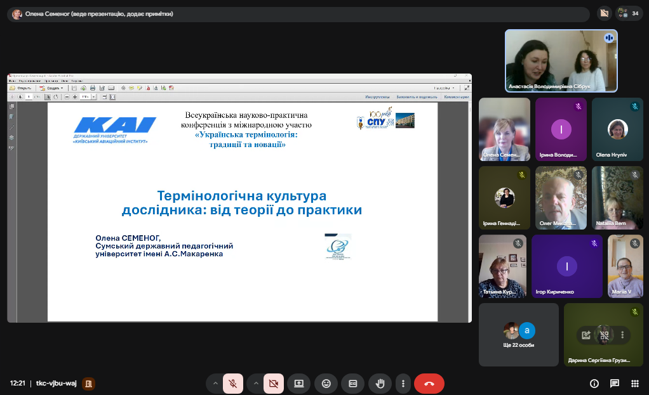This screenshot has height=395, width=649.
Task: Expand video settings arrow beside the camera
Action: 255,384
